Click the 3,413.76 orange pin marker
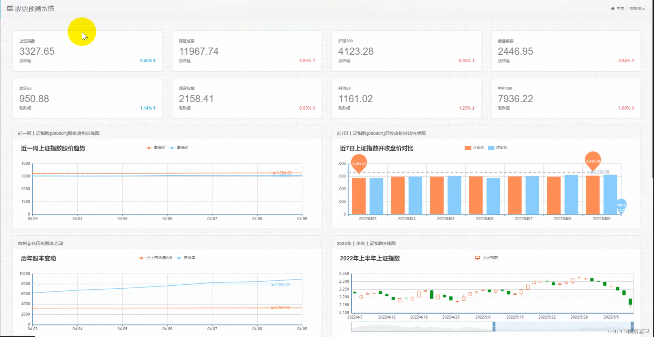Viewport: 654px width, 337px height. coord(593,160)
